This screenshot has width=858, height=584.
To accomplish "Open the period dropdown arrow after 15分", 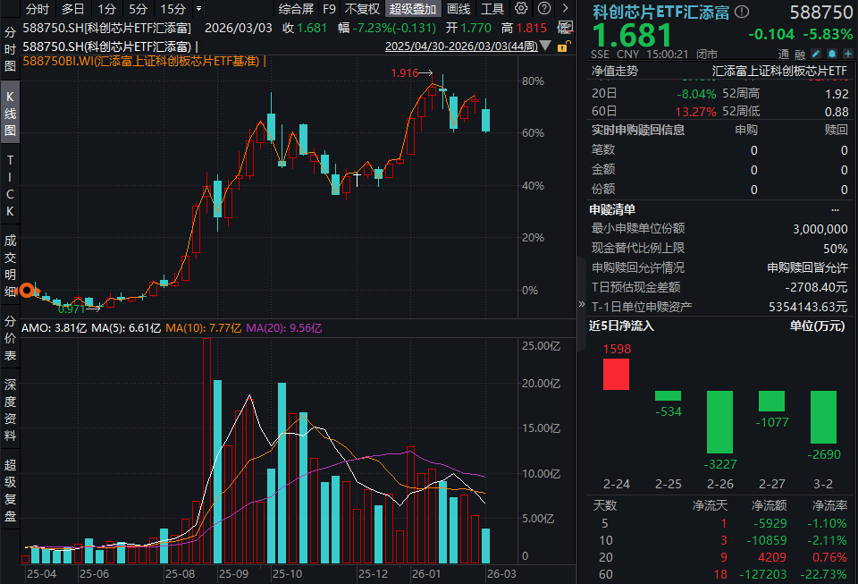I will (195, 9).
